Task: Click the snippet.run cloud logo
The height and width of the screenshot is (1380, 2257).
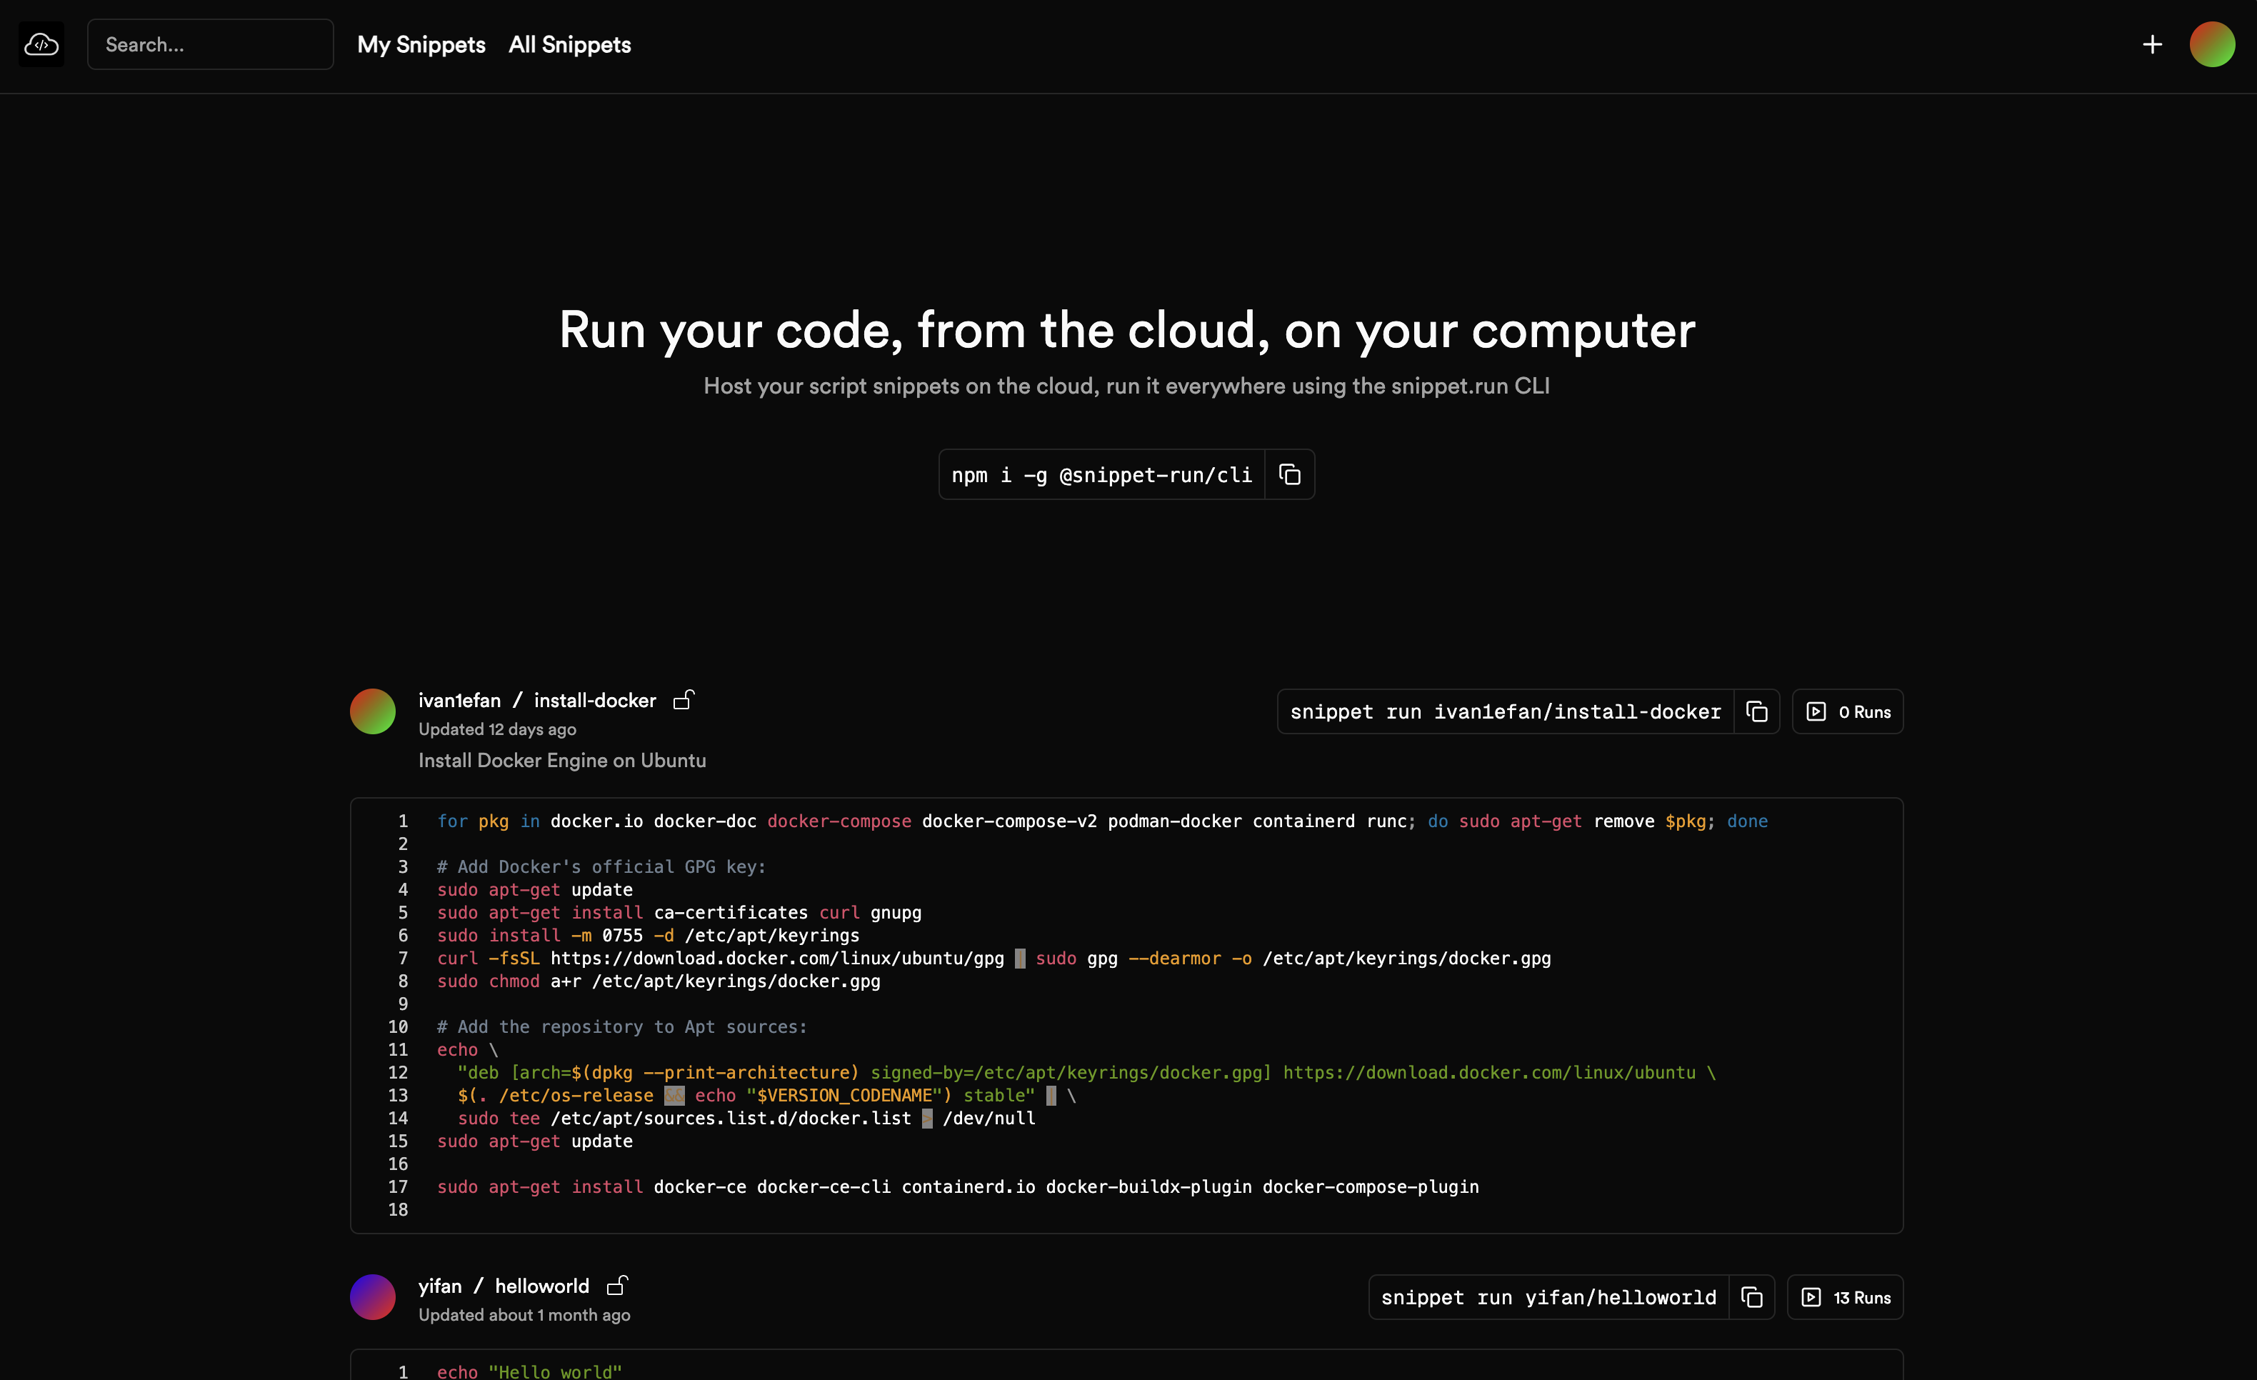Action: (41, 44)
